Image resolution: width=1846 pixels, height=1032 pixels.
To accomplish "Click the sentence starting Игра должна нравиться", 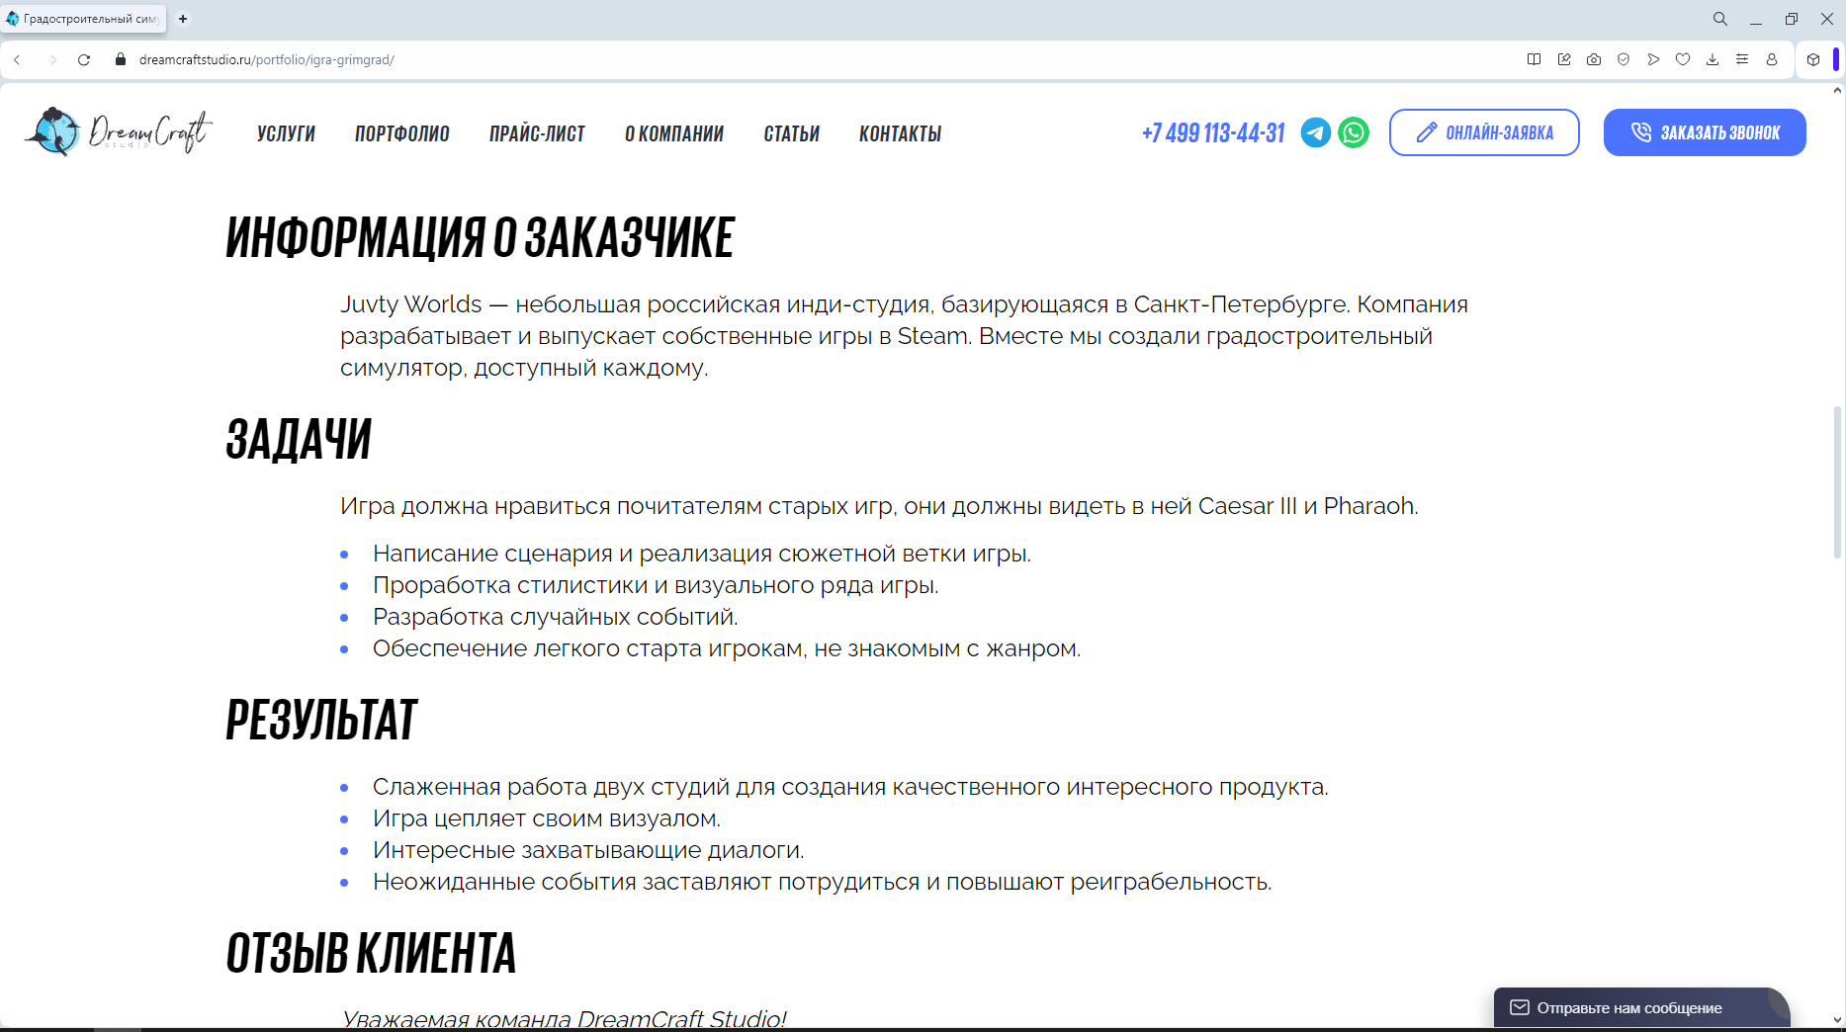I will 879,506.
